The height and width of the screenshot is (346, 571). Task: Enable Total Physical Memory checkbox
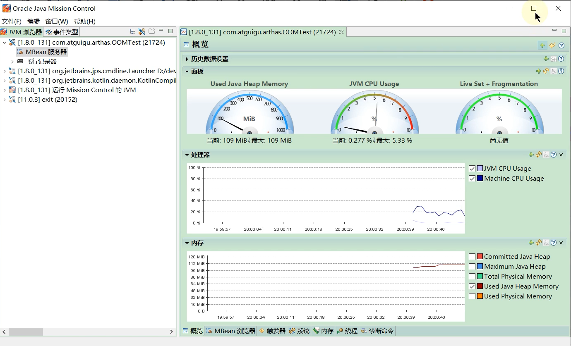click(472, 277)
